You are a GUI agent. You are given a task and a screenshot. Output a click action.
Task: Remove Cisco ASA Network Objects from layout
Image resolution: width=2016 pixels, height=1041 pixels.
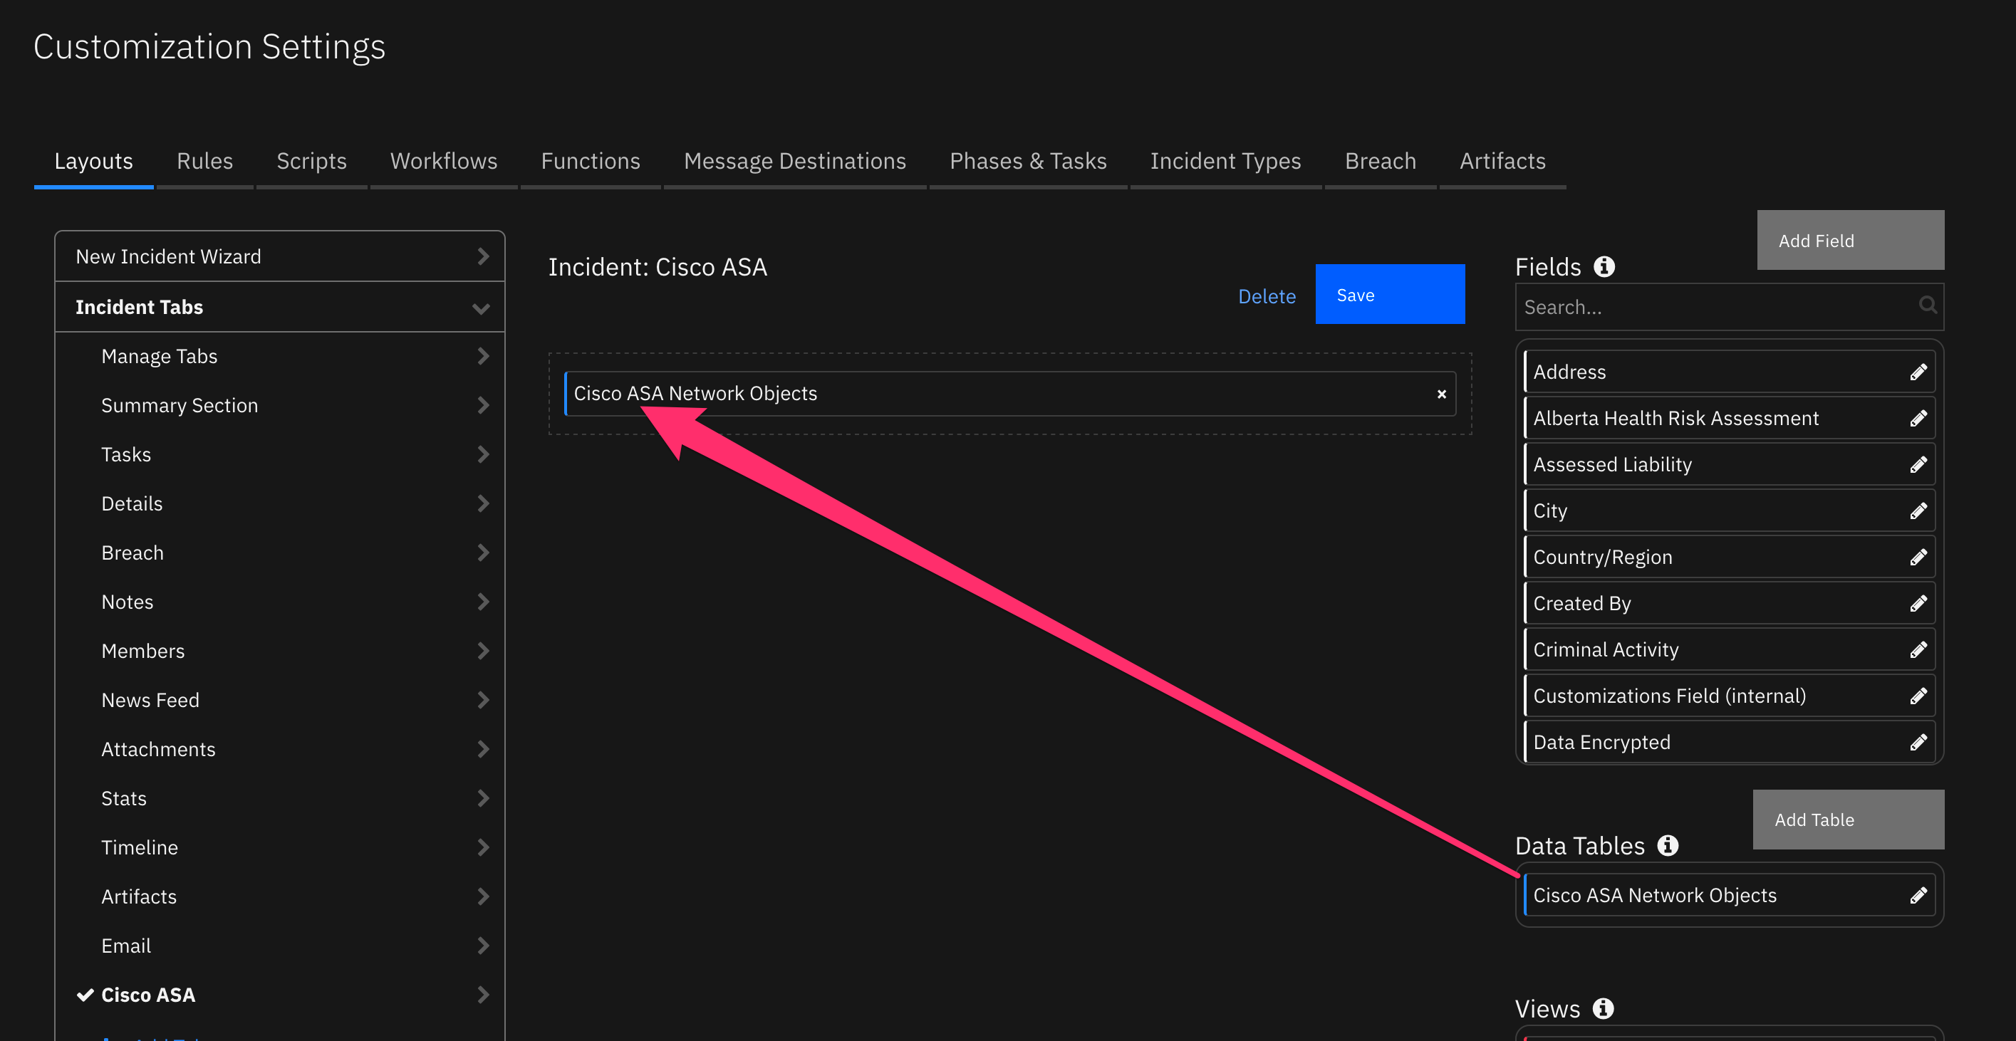pyautogui.click(x=1441, y=394)
